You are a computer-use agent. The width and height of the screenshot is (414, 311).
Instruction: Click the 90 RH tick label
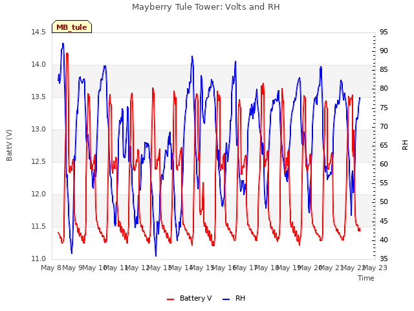(384, 51)
